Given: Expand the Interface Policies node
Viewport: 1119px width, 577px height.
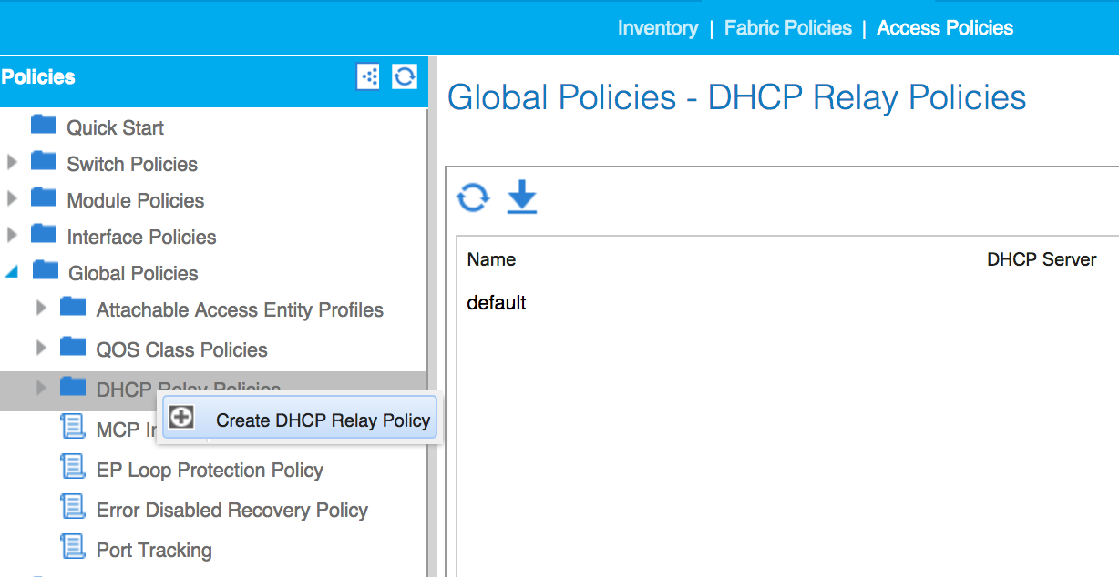Looking at the screenshot, I should 12,236.
